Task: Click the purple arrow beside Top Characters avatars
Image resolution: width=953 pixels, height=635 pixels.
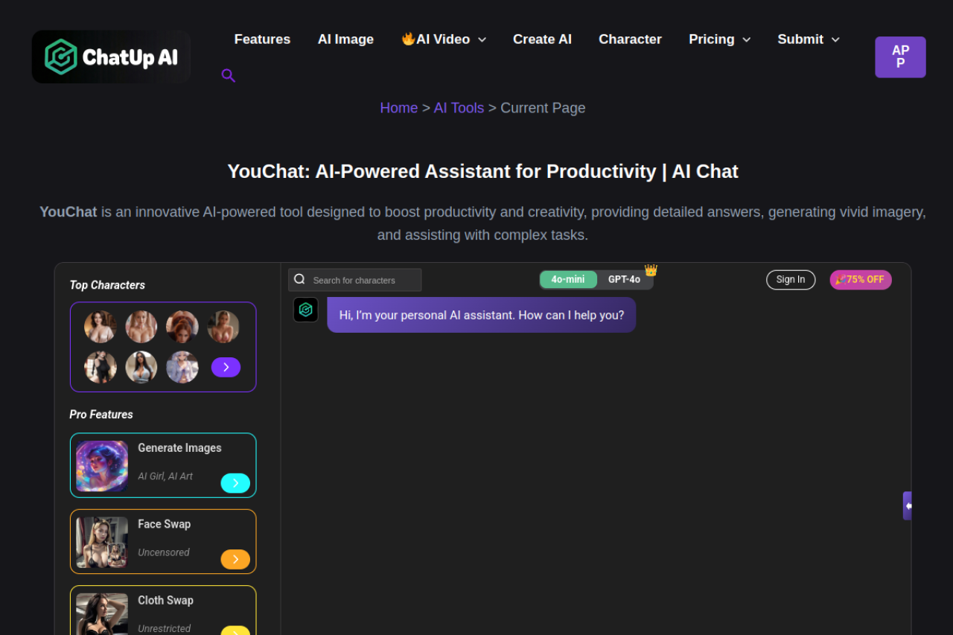Action: 226,367
